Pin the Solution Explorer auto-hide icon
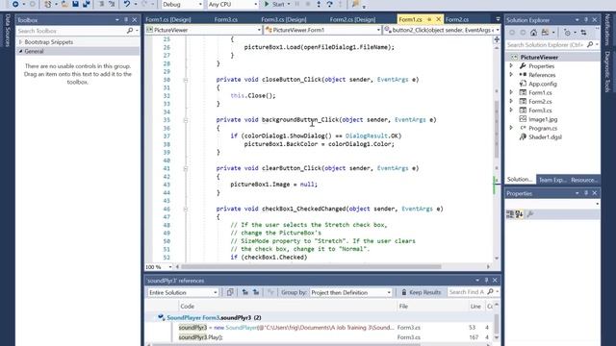 [x=586, y=19]
